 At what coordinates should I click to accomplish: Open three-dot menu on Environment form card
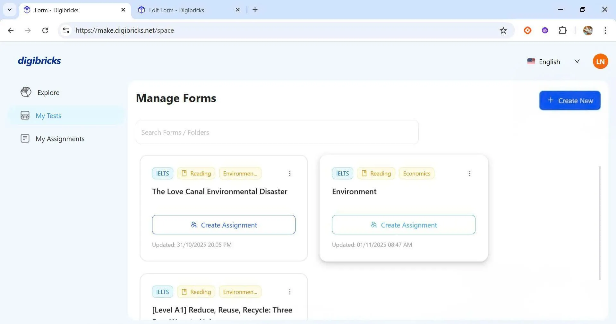[470, 174]
